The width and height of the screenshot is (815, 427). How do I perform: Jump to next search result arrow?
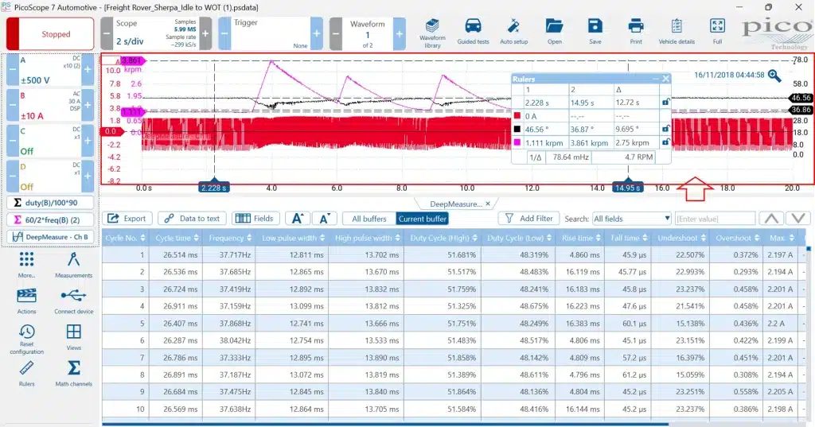798,219
